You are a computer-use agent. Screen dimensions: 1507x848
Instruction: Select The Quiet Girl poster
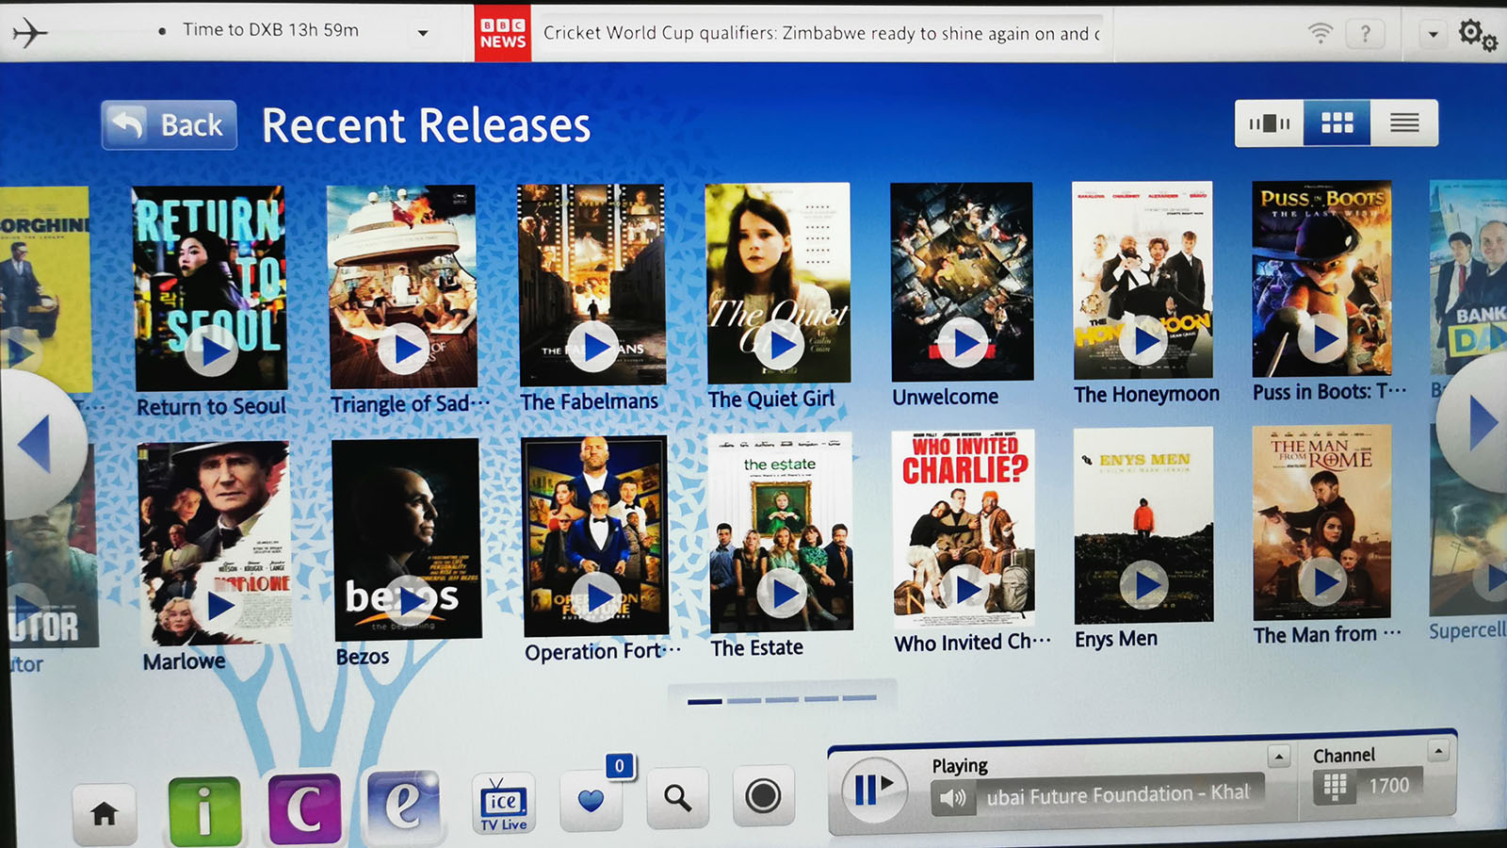pyautogui.click(x=778, y=283)
